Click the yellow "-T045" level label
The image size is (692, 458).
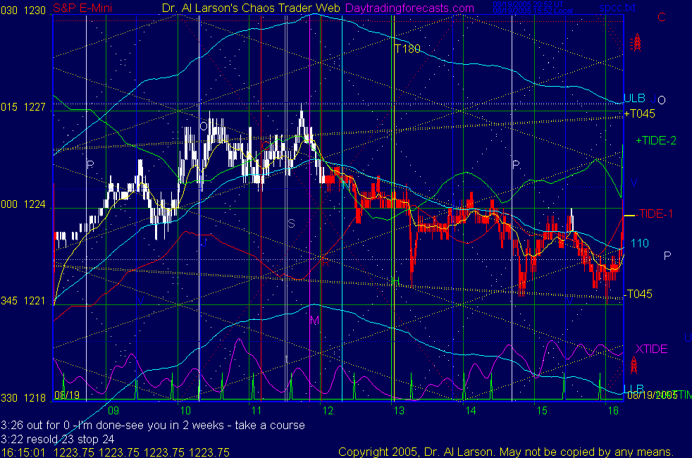[638, 295]
